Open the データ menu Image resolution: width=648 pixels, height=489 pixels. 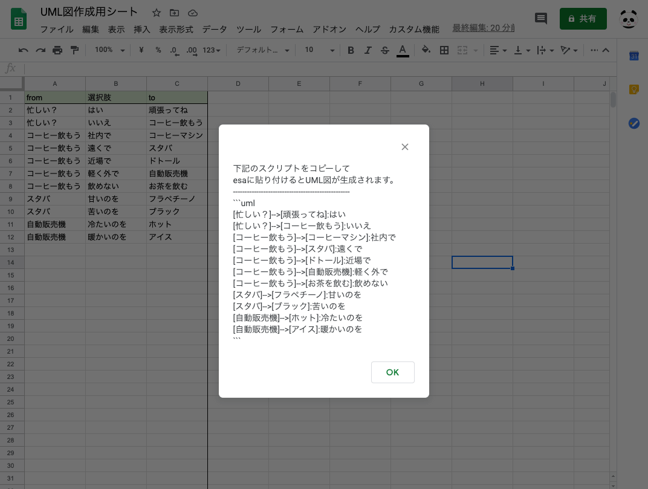coord(215,30)
